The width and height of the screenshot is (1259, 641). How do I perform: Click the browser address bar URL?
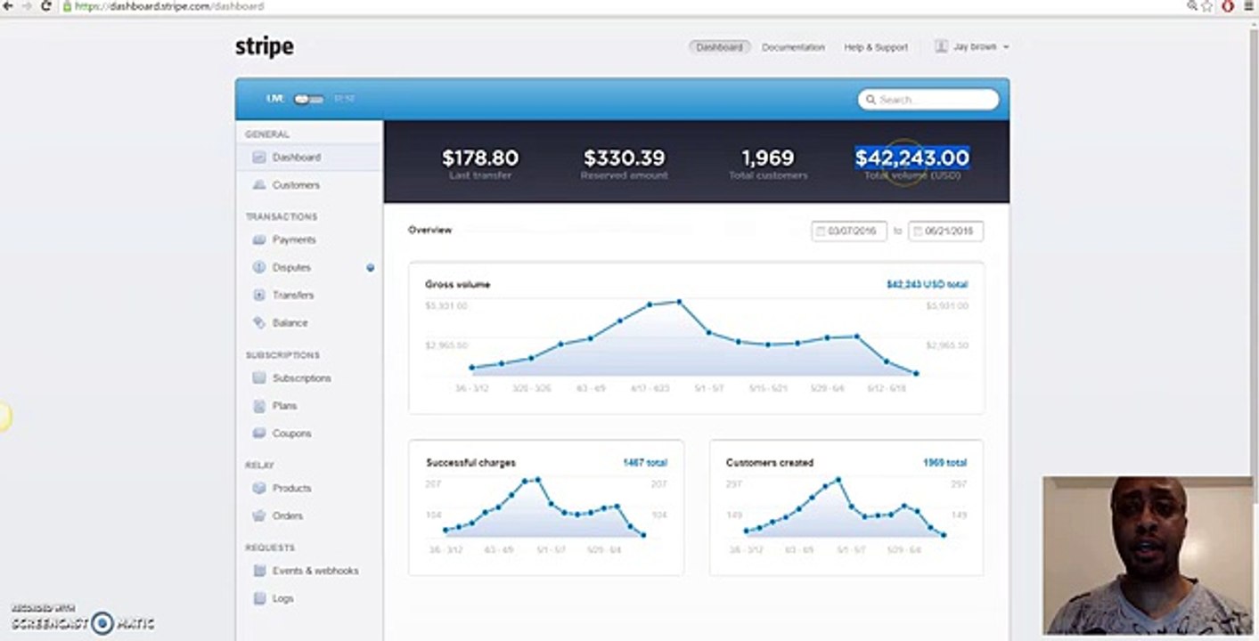pos(169,6)
